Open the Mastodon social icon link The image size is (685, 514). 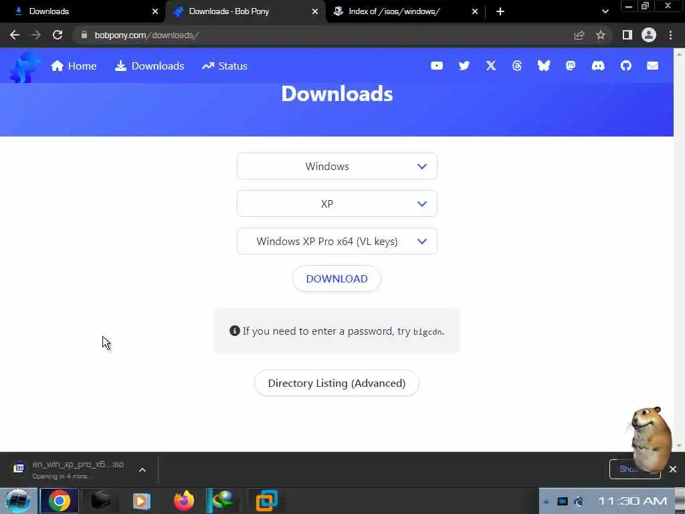pyautogui.click(x=571, y=66)
